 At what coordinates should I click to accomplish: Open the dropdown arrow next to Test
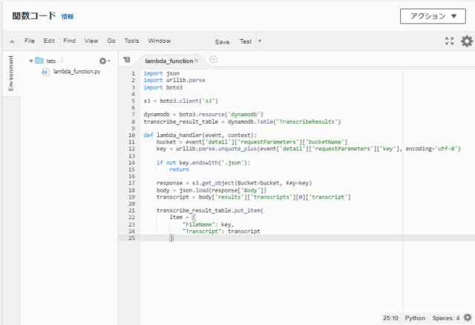point(260,41)
